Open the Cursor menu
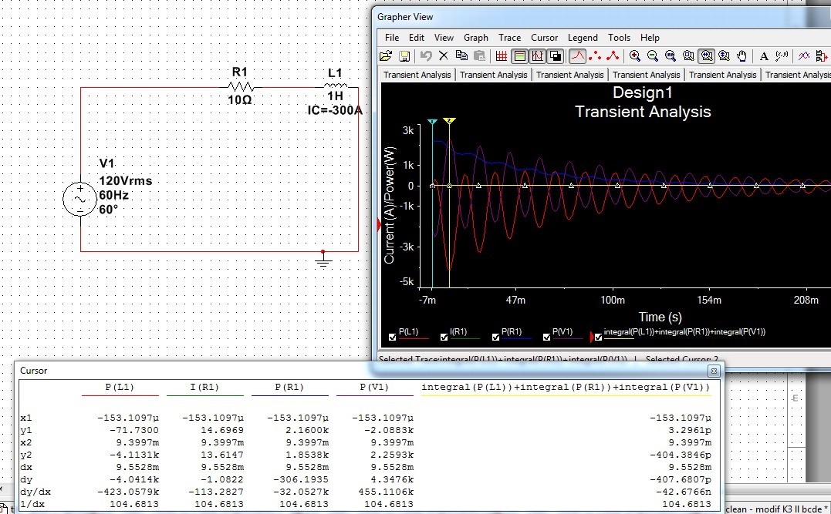Image resolution: width=831 pixels, height=514 pixels. tap(544, 37)
